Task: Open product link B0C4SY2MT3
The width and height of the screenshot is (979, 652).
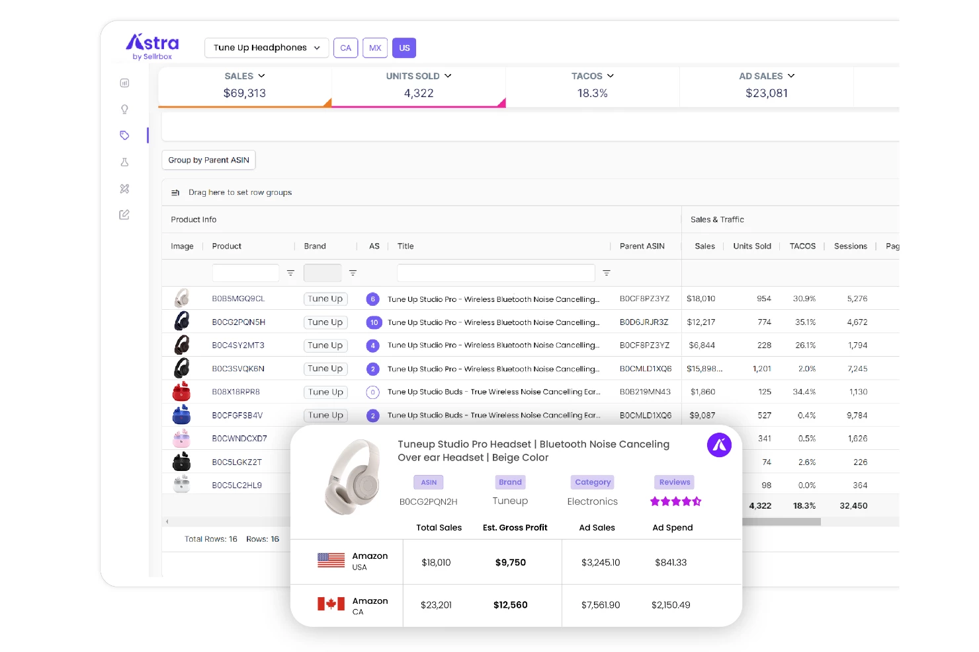Action: tap(238, 345)
